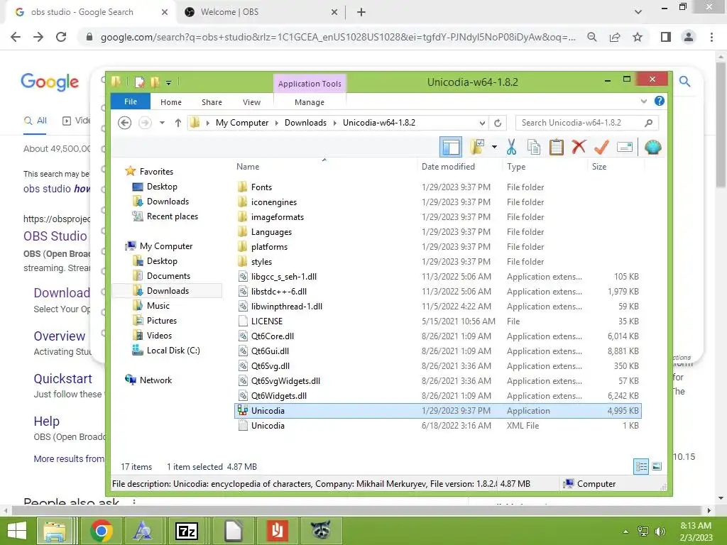This screenshot has width=727, height=545.
Task: Expand the ribbon with the chevron
Action: coord(643,101)
